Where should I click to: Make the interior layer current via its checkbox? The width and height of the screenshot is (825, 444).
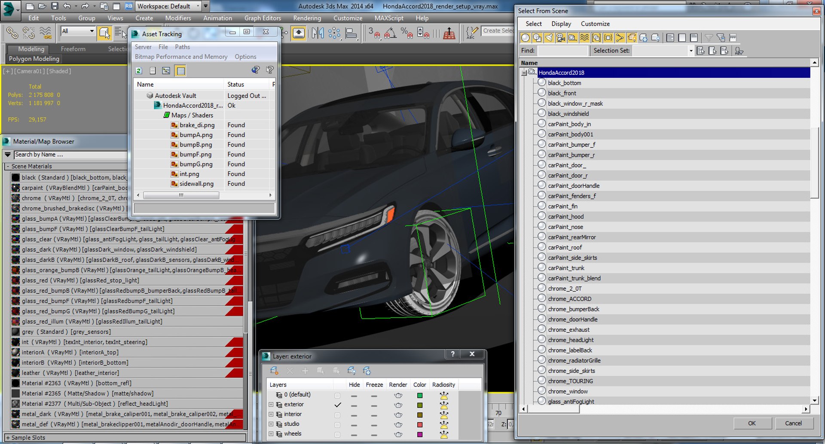point(337,415)
